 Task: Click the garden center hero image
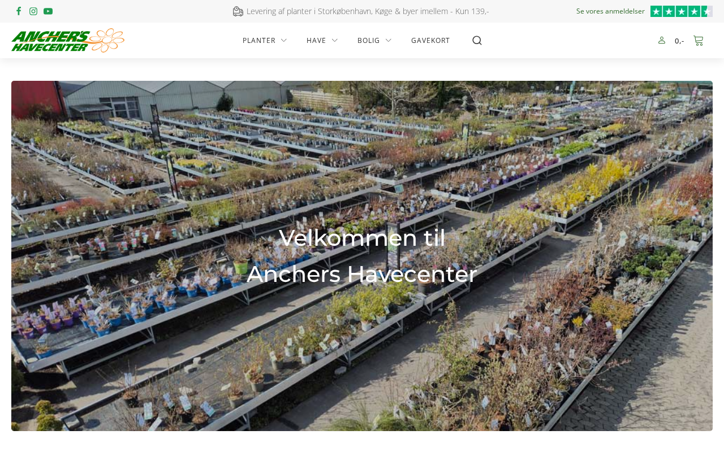pos(362,256)
